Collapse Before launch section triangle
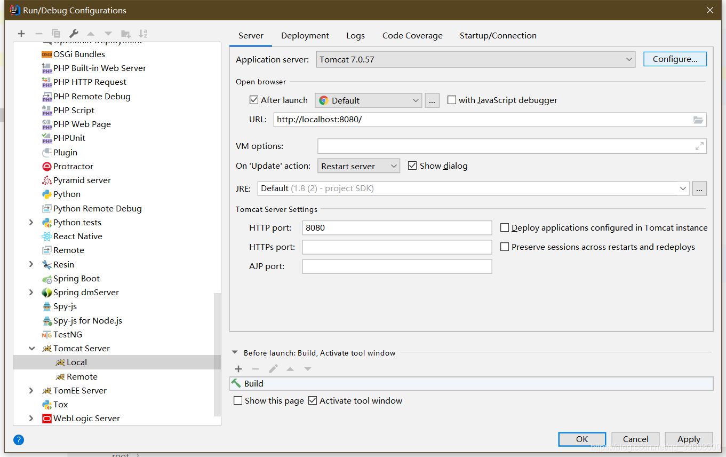Screen dimensions: 726x457 pyautogui.click(x=235, y=353)
